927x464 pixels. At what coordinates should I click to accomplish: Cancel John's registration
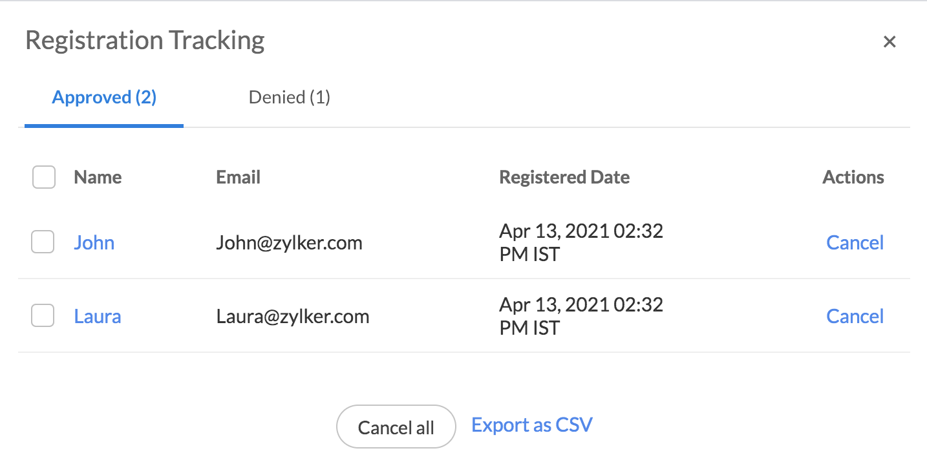click(x=855, y=242)
